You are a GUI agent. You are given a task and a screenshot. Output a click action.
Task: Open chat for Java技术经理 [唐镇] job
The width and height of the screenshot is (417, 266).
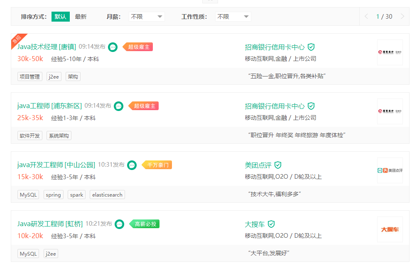coord(113,47)
